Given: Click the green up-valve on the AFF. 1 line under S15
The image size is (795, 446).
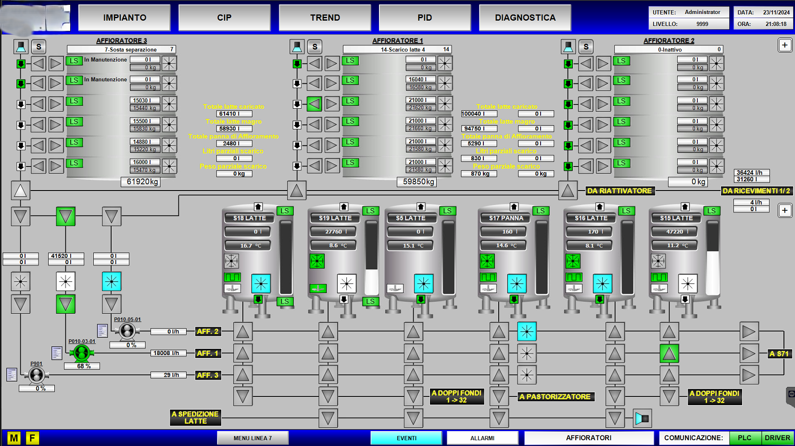Looking at the screenshot, I should [669, 354].
